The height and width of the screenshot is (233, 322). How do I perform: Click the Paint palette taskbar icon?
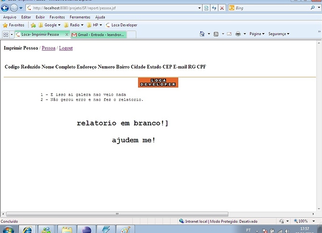pyautogui.click(x=125, y=229)
